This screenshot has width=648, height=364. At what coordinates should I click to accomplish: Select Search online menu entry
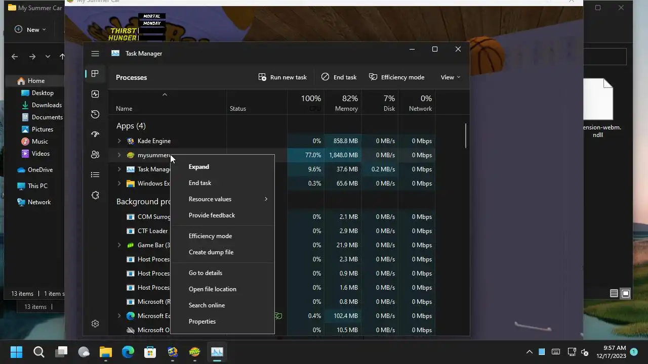[223, 305]
